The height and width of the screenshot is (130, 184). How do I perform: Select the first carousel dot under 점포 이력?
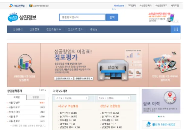click(159, 116)
